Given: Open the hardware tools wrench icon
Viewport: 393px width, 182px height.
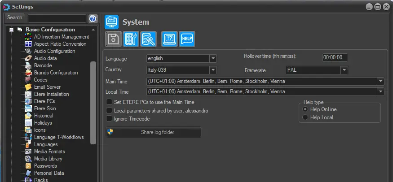Looking at the screenshot, I should (131, 39).
